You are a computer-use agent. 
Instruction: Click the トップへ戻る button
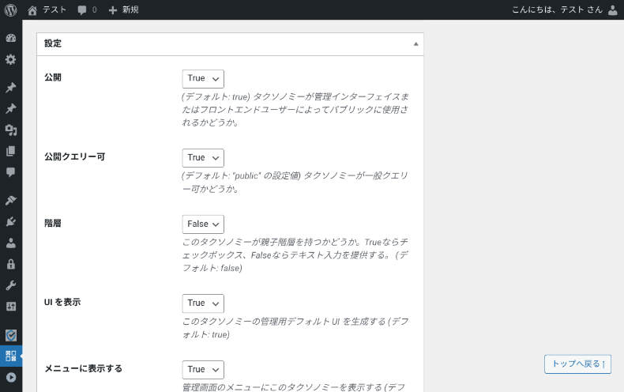coord(577,364)
